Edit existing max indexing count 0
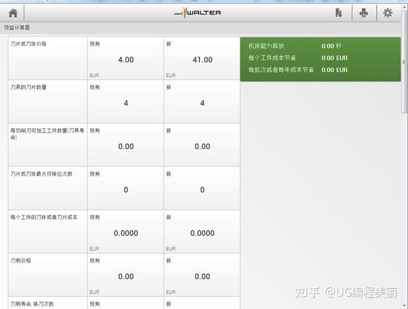This screenshot has height=309, width=408. (126, 189)
